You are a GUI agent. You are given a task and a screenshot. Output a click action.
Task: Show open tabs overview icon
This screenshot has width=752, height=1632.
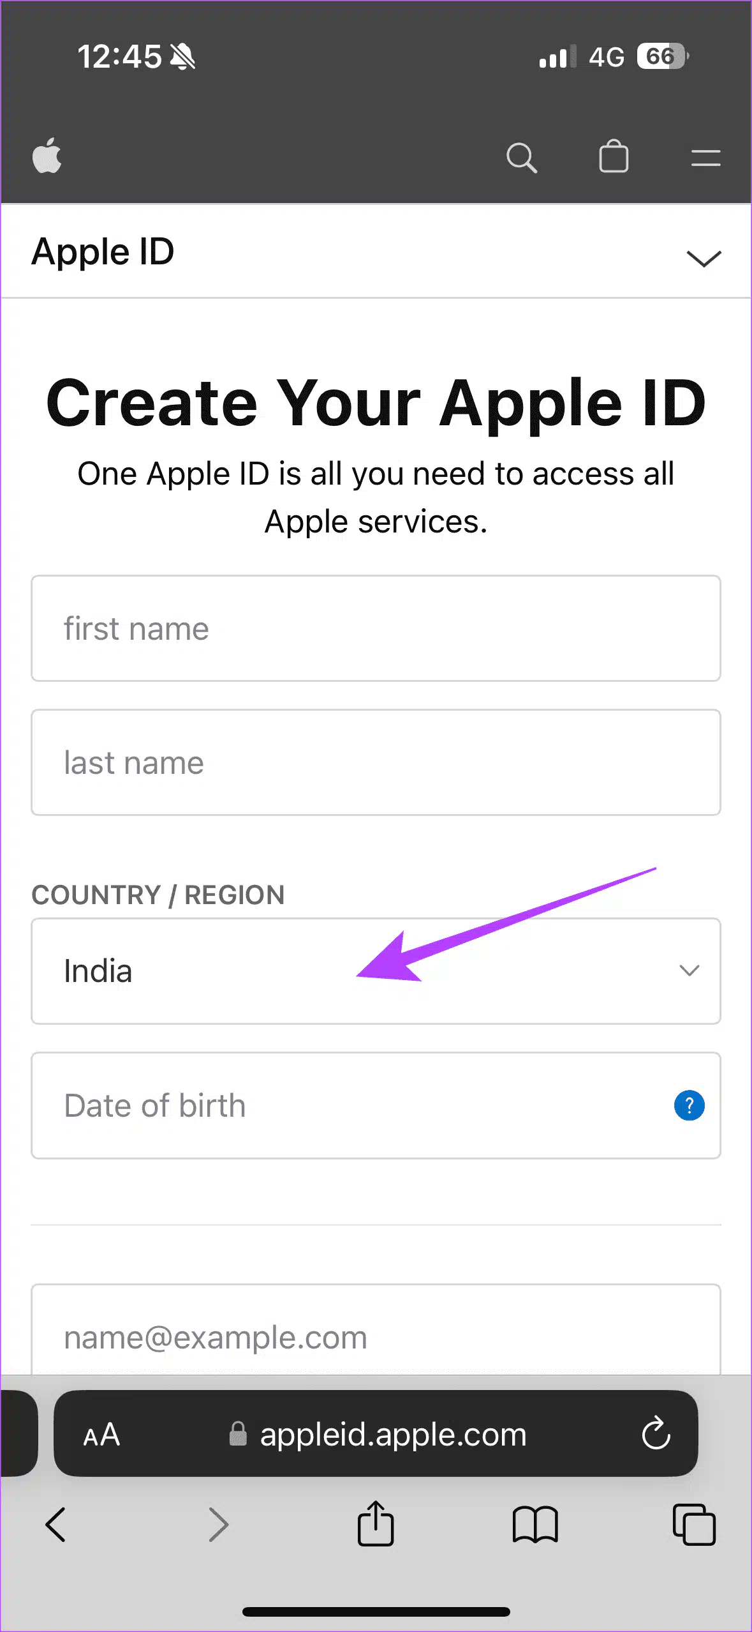(694, 1525)
